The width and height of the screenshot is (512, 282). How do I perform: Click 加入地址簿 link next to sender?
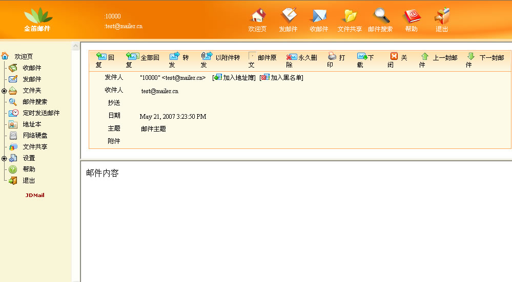(235, 78)
